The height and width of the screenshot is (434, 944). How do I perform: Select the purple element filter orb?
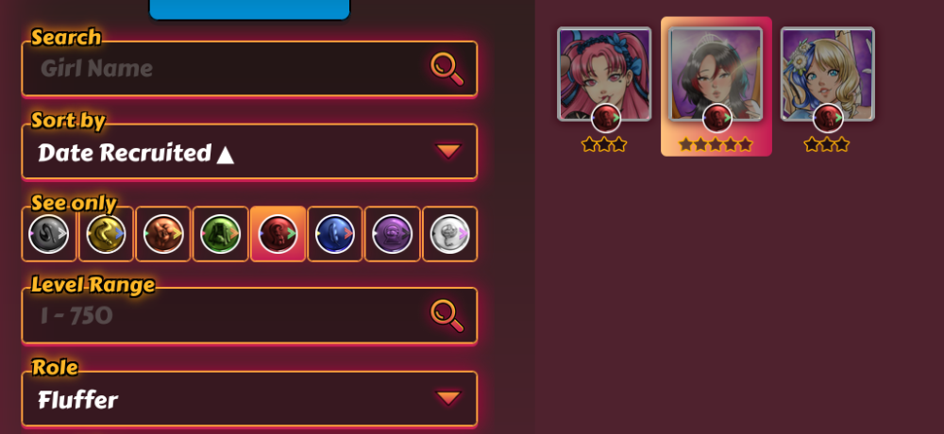coord(393,234)
